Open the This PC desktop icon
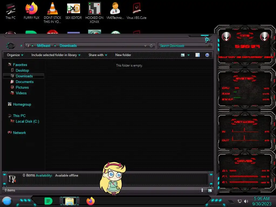The height and width of the screenshot is (207, 276). [11, 11]
